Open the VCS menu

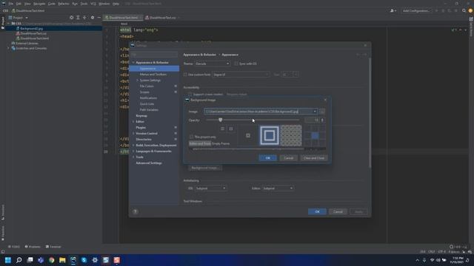pyautogui.click(x=93, y=4)
